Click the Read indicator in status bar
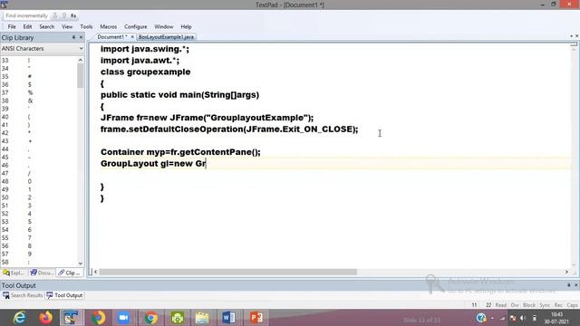 pos(501,305)
